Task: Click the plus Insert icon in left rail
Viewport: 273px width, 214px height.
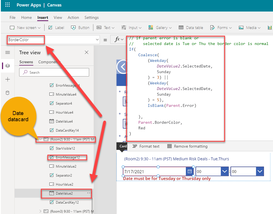Action: 8,80
